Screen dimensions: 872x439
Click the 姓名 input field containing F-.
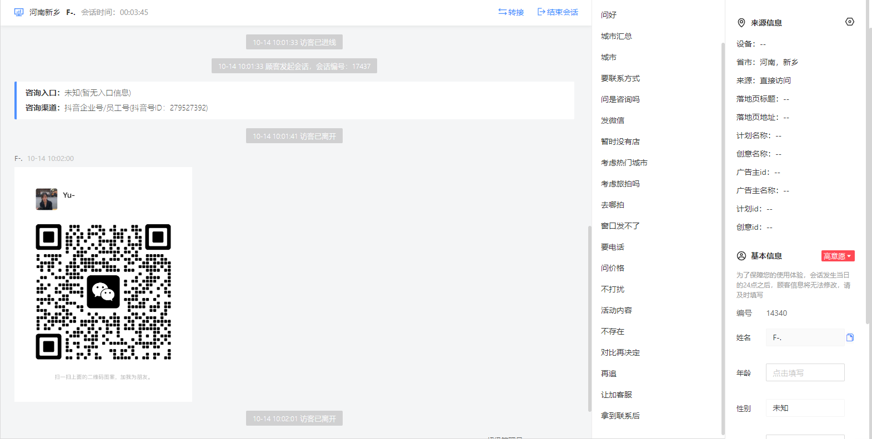pyautogui.click(x=805, y=337)
